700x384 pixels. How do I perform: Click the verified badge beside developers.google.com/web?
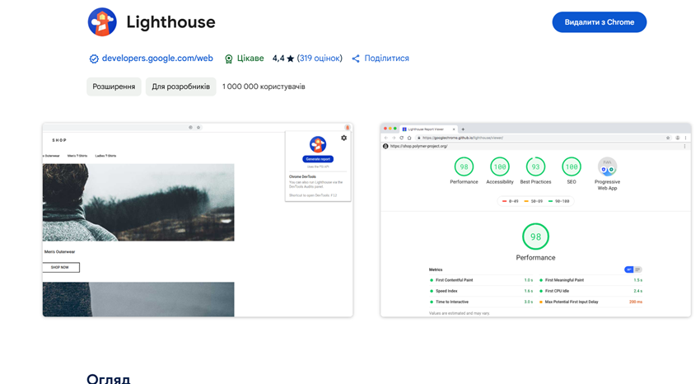click(94, 59)
